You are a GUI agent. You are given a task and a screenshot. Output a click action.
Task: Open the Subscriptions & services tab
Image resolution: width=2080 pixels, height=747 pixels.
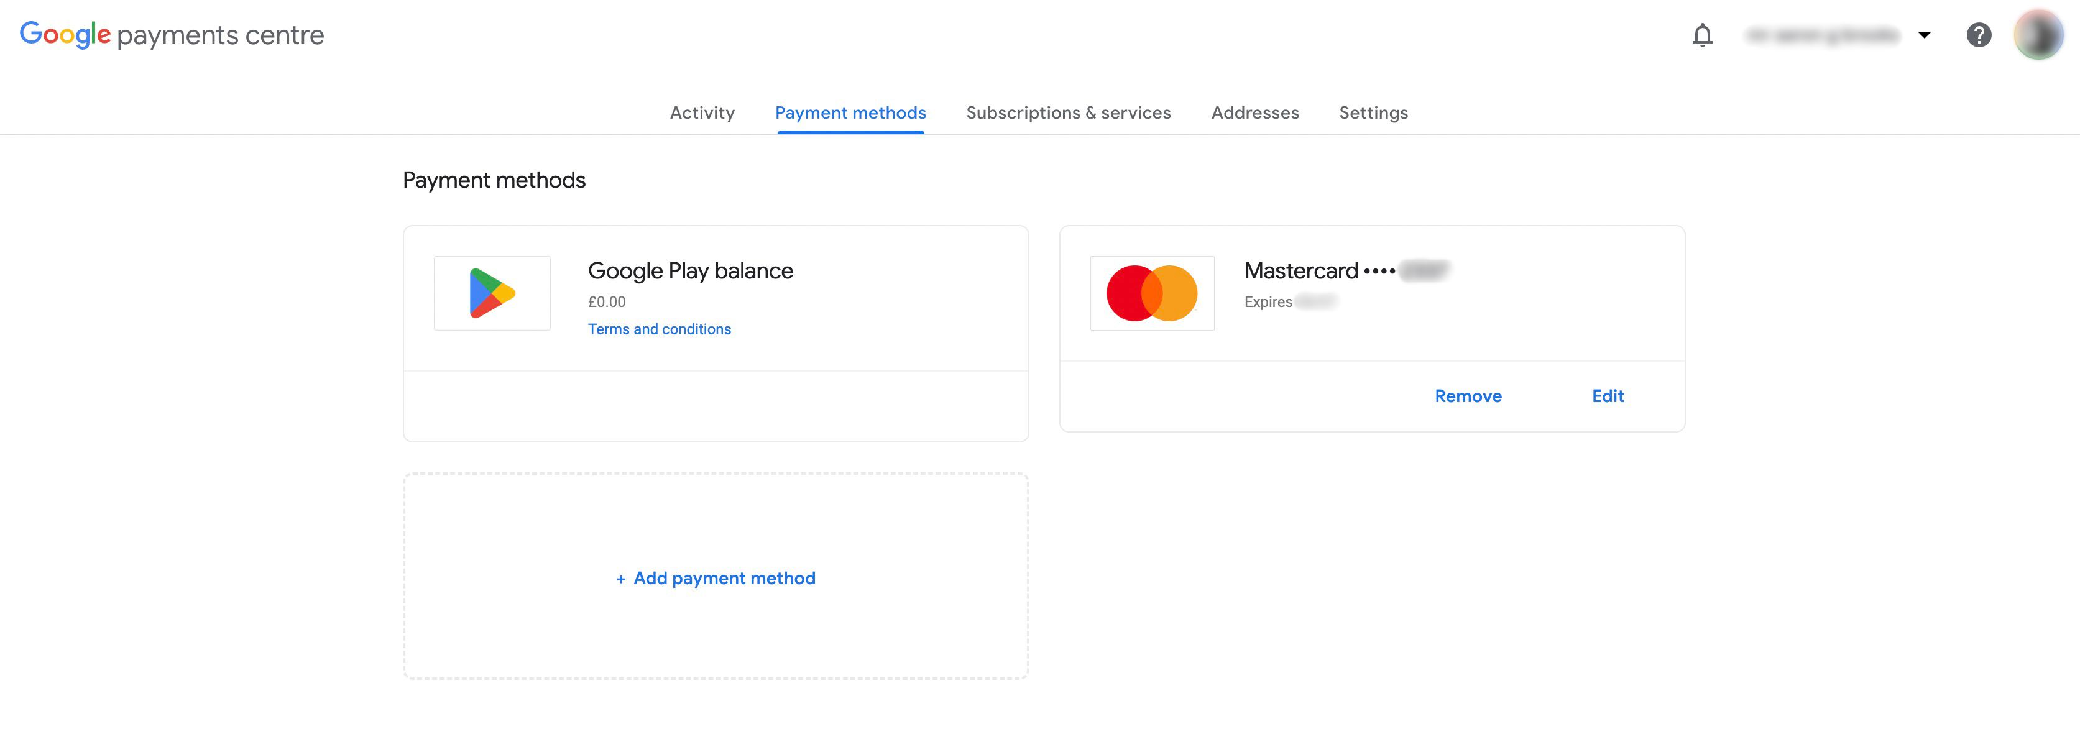1069,112
